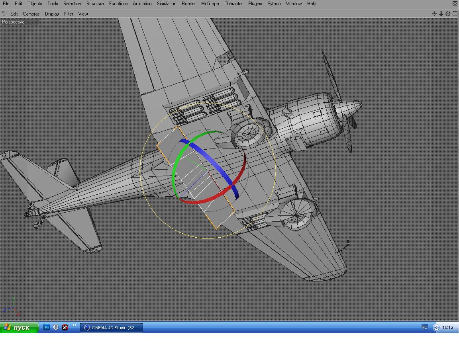
Task: Activate CINEMA 4D Studio taskbar button
Action: tap(112, 328)
